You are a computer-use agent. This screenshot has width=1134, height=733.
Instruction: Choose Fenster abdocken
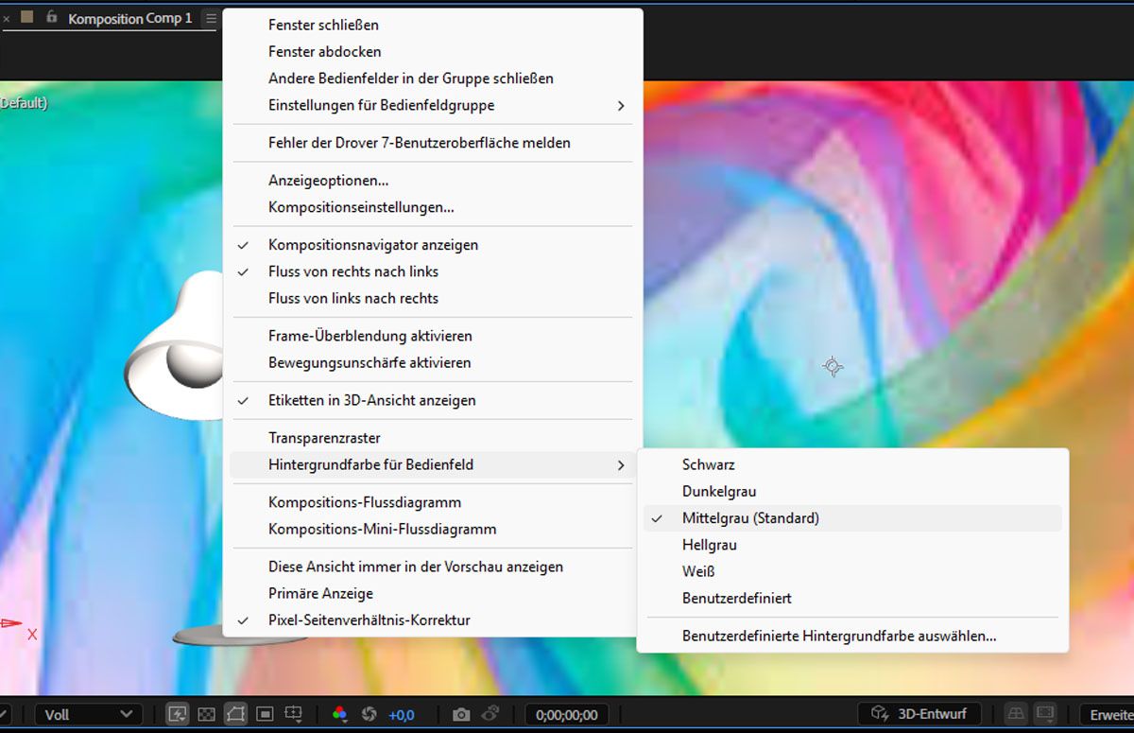(432, 51)
